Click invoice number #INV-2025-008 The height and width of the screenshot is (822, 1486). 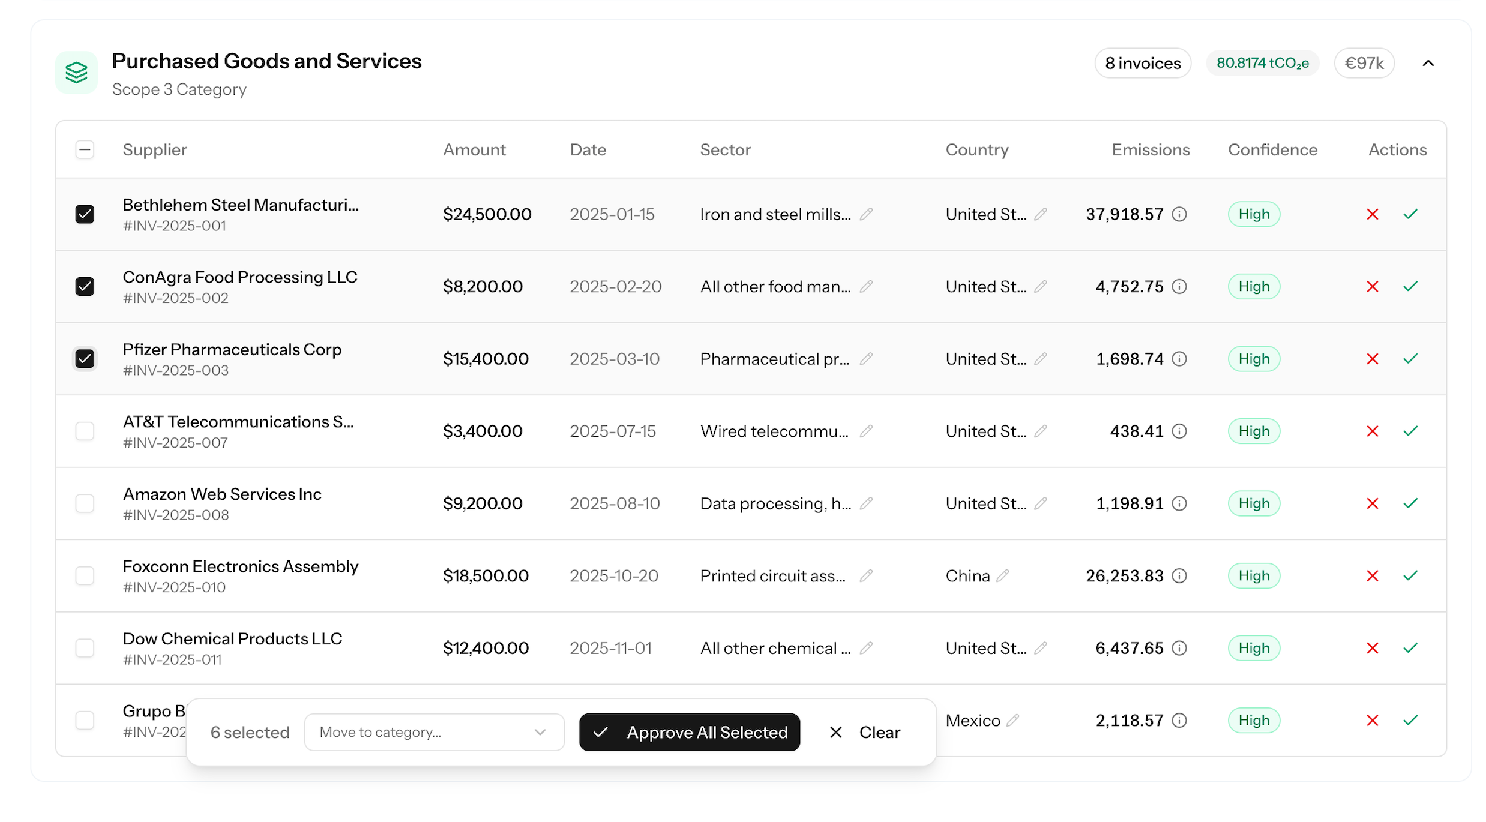176,515
